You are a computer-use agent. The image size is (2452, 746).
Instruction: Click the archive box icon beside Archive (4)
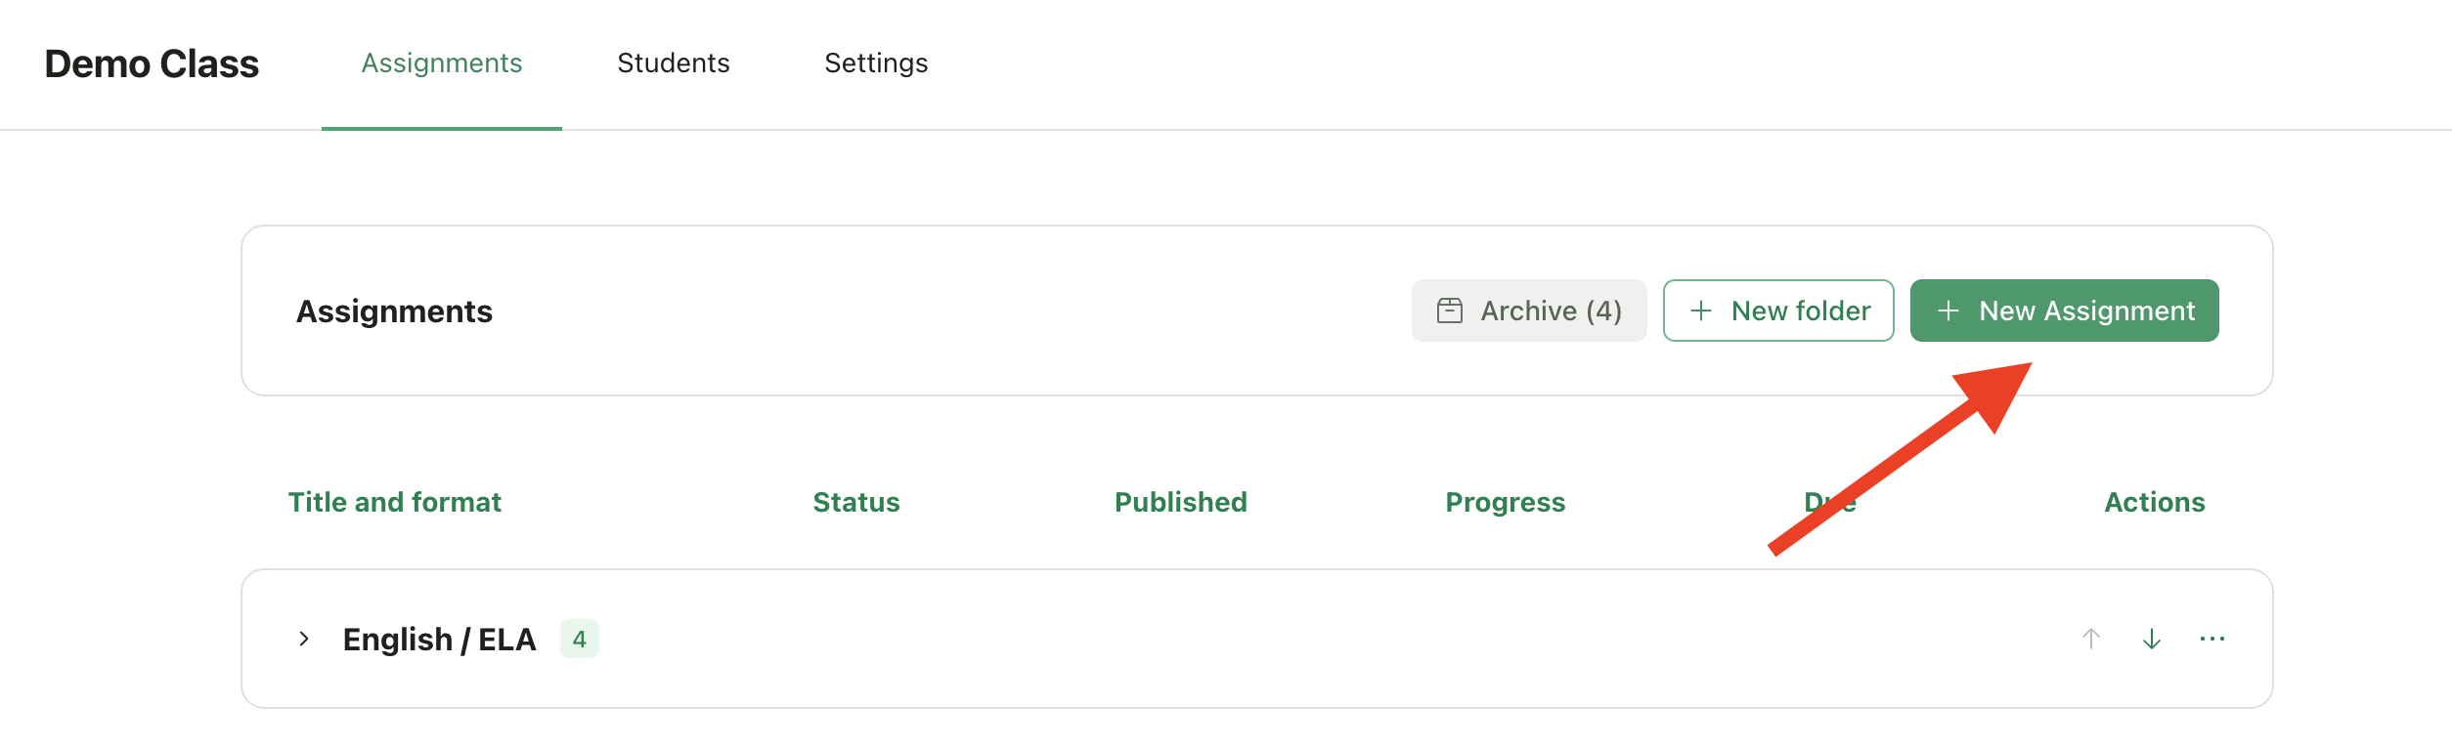pos(1448,311)
